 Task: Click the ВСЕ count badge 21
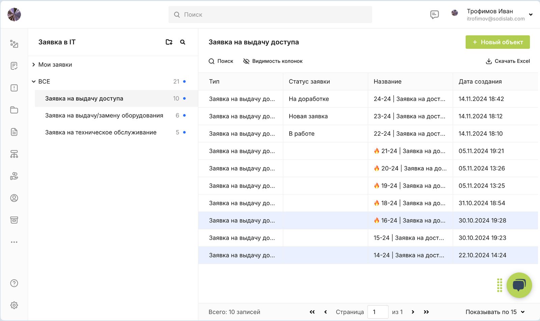point(176,82)
